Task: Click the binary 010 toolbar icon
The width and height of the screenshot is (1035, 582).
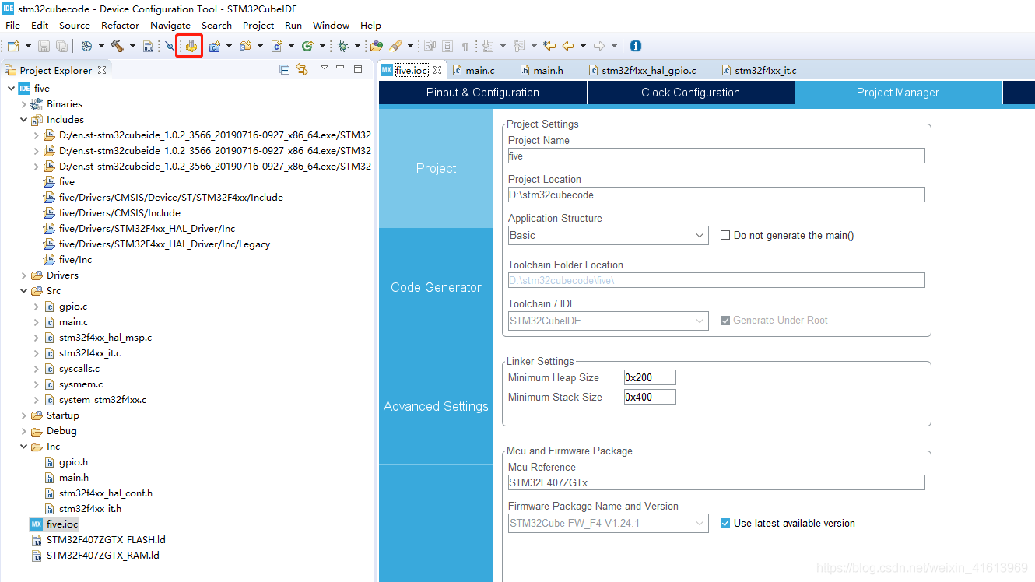Action: point(148,46)
